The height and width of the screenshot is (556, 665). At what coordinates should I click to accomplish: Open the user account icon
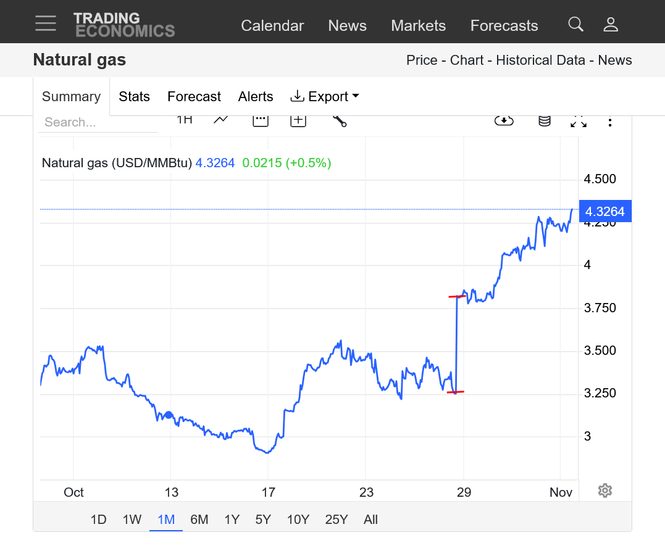point(611,25)
